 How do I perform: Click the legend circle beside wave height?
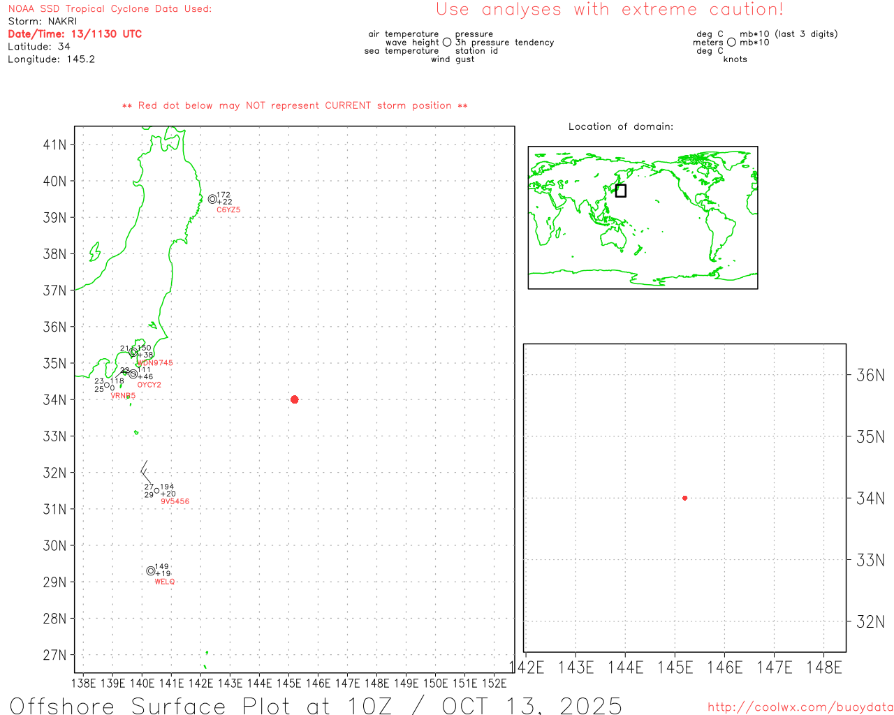(x=447, y=43)
